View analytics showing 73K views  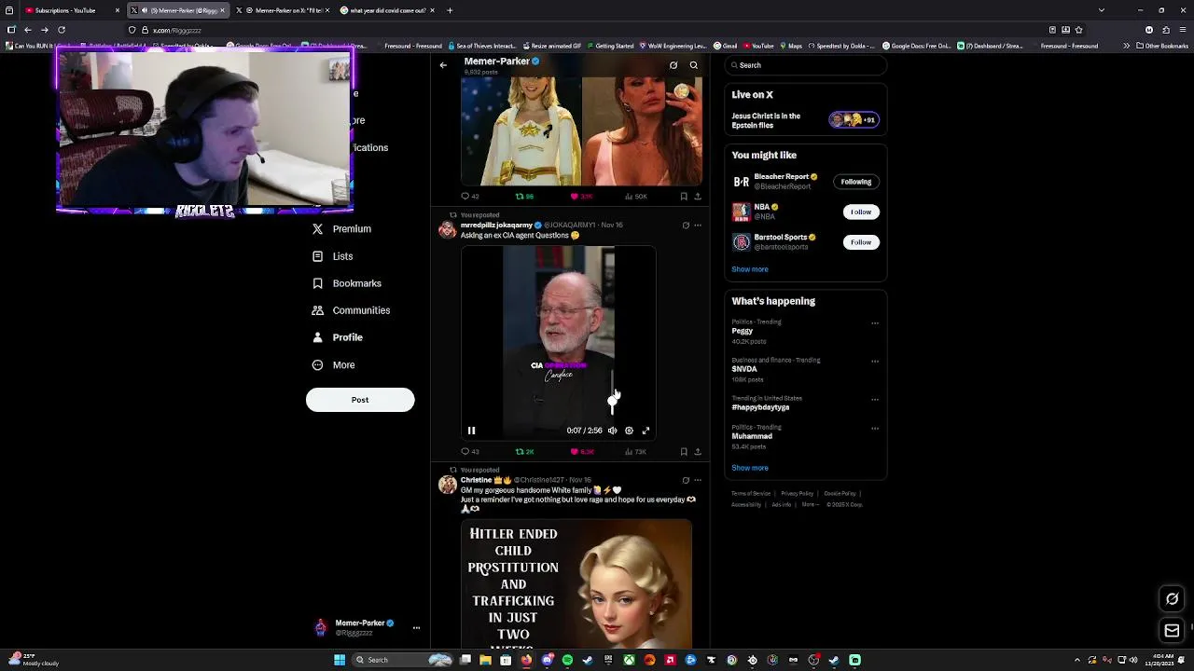pyautogui.click(x=634, y=452)
